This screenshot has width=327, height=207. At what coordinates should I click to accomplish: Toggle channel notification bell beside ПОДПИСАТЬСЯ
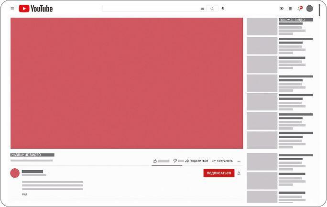[239, 173]
